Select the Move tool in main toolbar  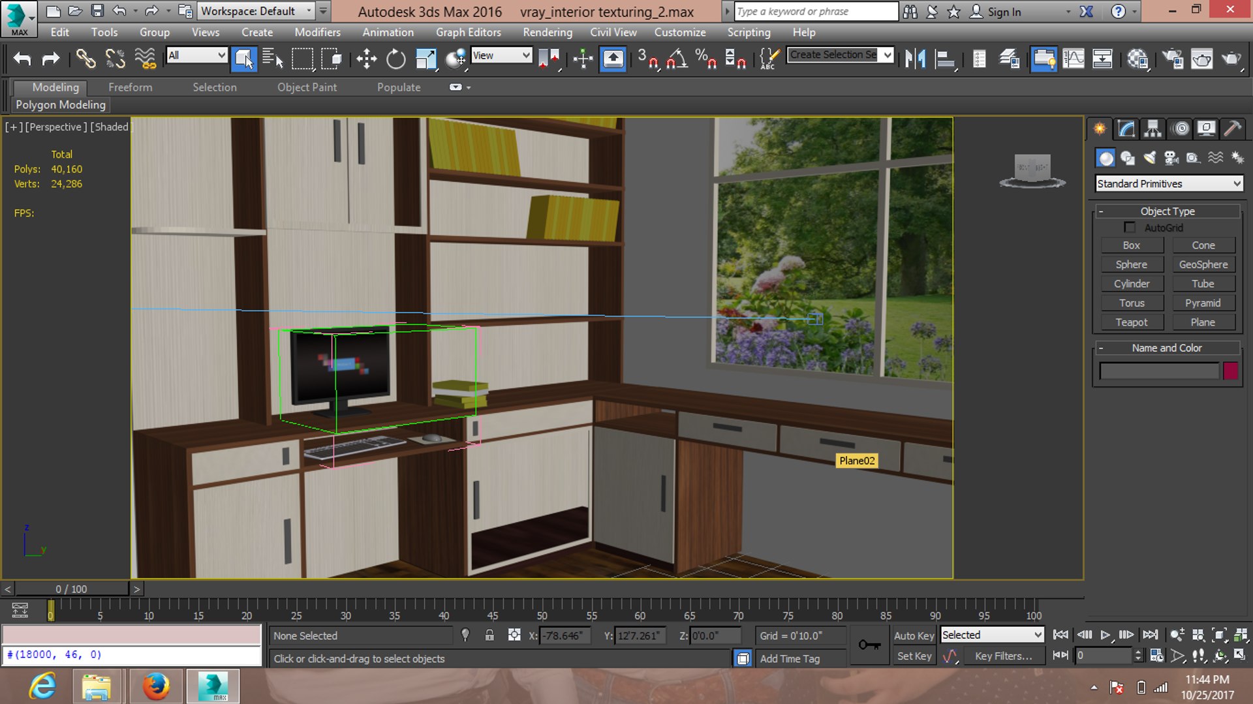coord(366,59)
